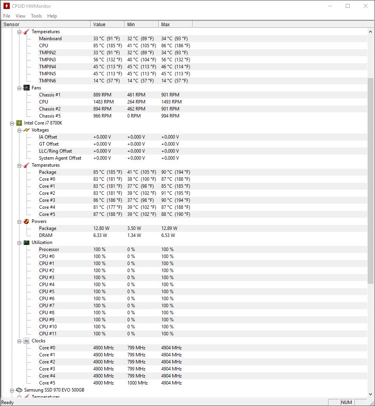Click the scrollbar up arrow
This screenshot has width=375, height=406.
[370, 32]
